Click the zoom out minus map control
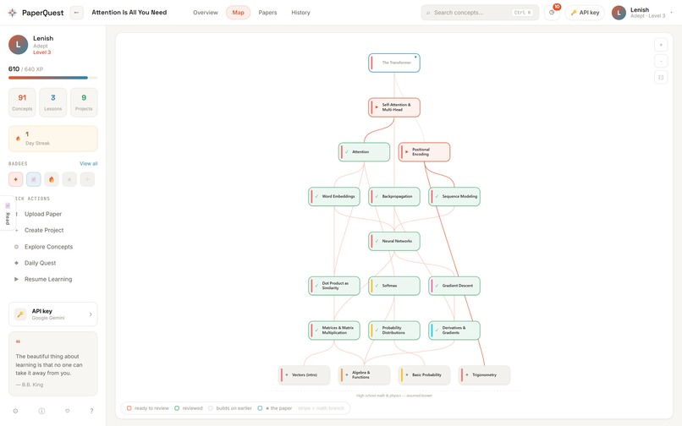 [x=661, y=62]
